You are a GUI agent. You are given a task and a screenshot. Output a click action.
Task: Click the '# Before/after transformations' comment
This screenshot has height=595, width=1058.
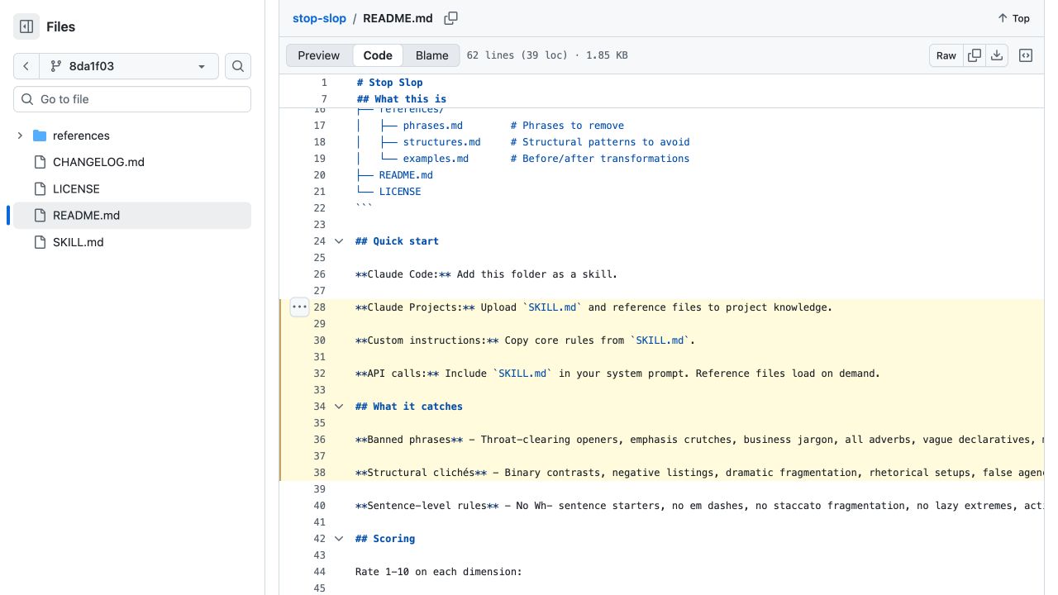[600, 159]
